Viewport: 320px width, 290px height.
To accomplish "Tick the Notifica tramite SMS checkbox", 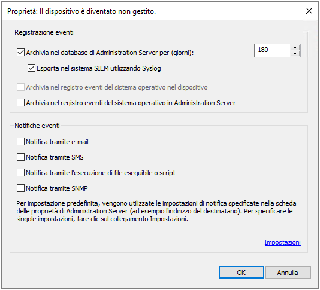I will click(x=20, y=157).
